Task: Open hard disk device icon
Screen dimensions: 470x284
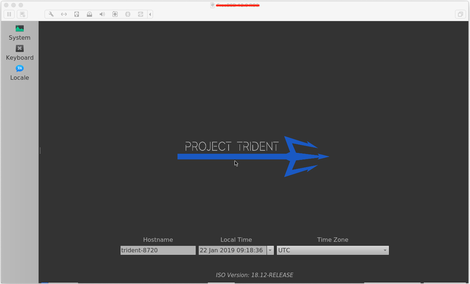Action: pos(77,14)
